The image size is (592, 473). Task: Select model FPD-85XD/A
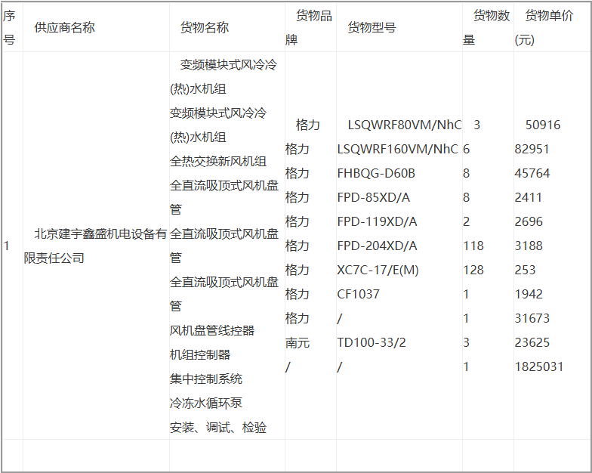[x=373, y=198]
